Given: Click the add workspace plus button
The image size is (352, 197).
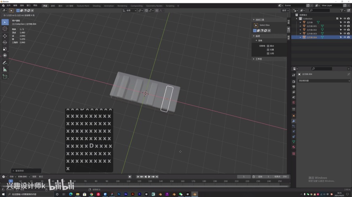Looking at the screenshot, I should 178,6.
